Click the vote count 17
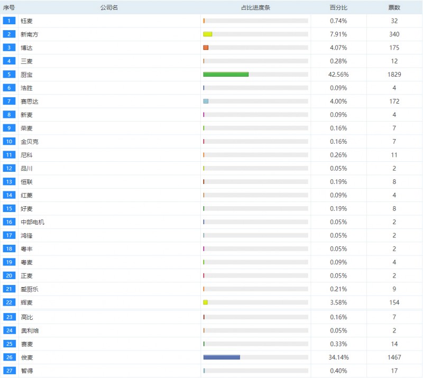Screen dimensions: 423x378 [394, 371]
